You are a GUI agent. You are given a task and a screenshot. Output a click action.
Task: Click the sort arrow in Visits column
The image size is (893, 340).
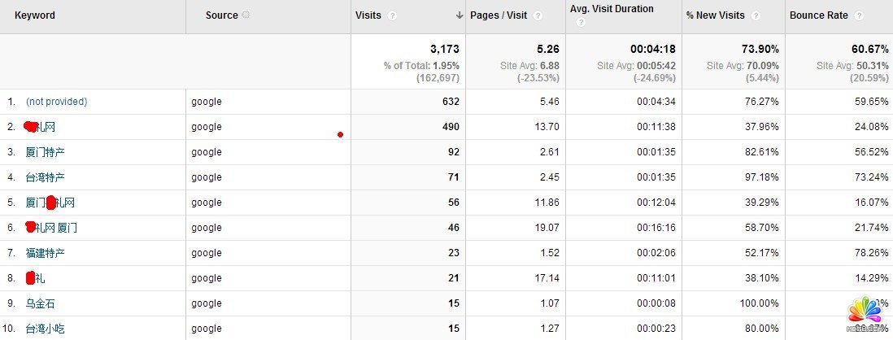tap(460, 15)
